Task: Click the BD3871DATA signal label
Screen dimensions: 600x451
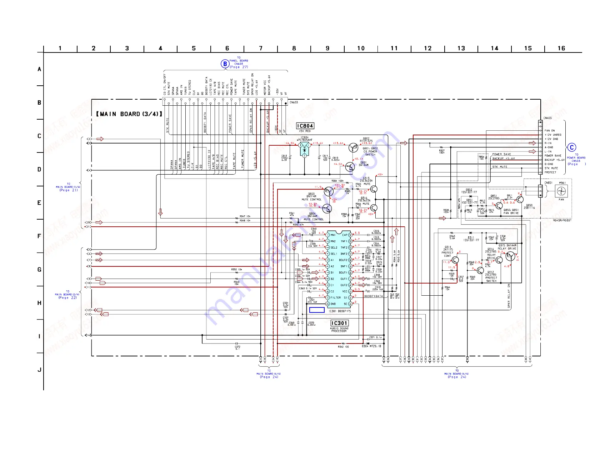Action: [374, 296]
